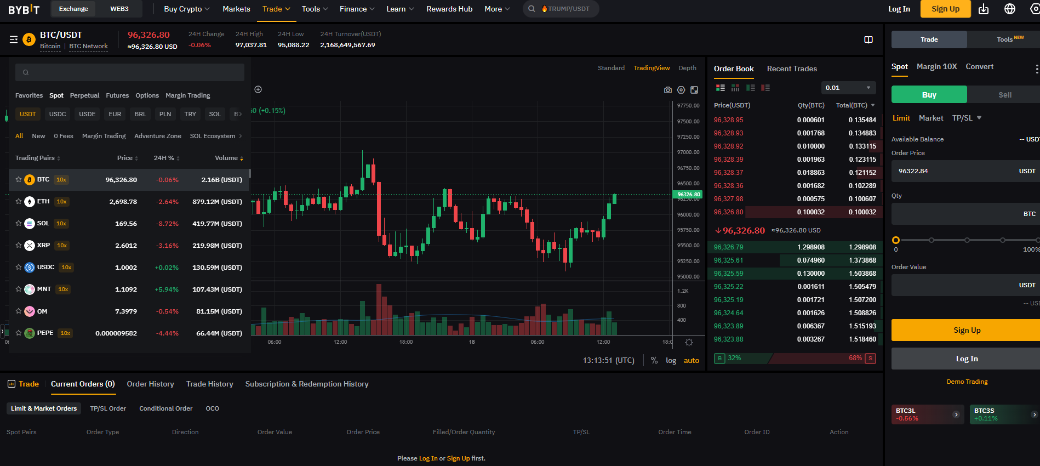
Task: Favorite USDC pair with star icon
Action: pyautogui.click(x=19, y=267)
